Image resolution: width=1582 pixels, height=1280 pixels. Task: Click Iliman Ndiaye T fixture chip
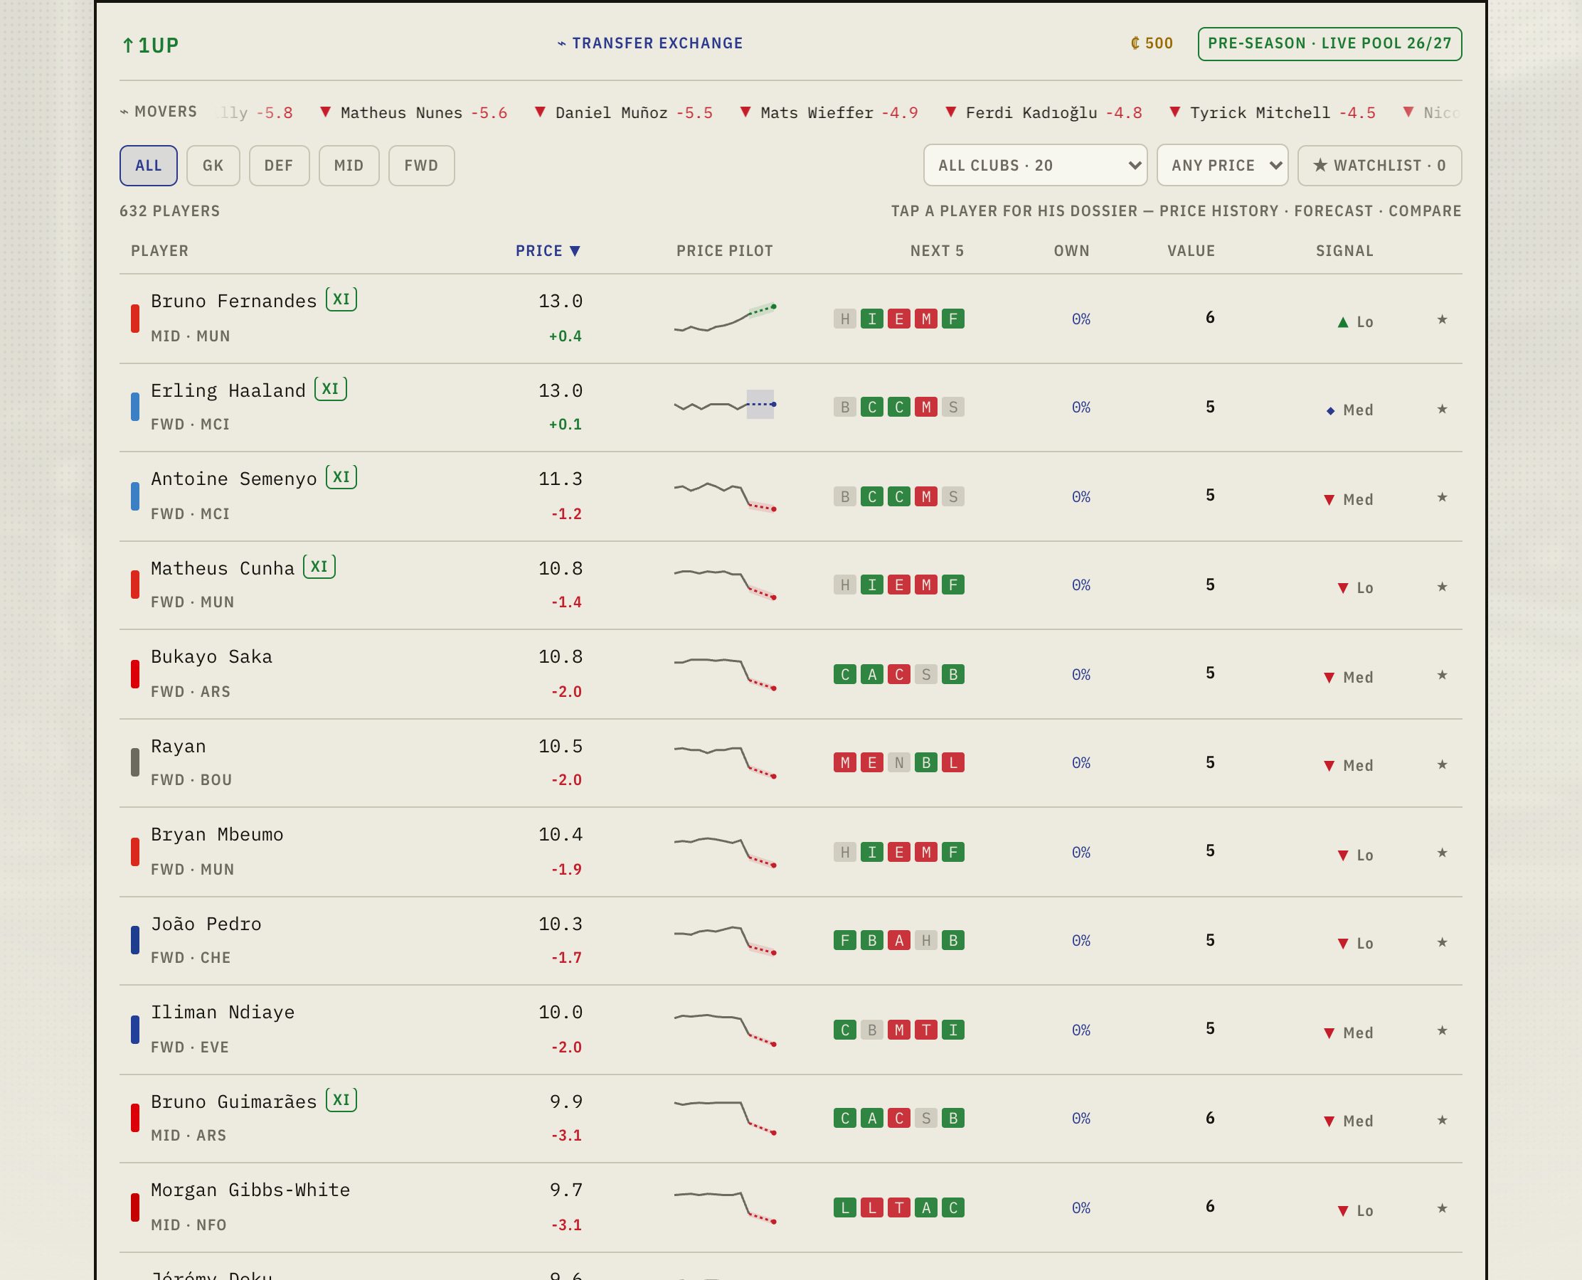[926, 1029]
